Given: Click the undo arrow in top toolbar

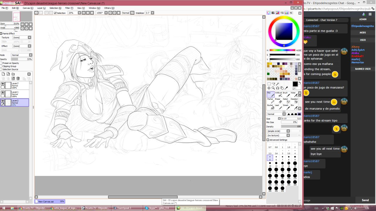Looking at the screenshot, I should pos(36,13).
